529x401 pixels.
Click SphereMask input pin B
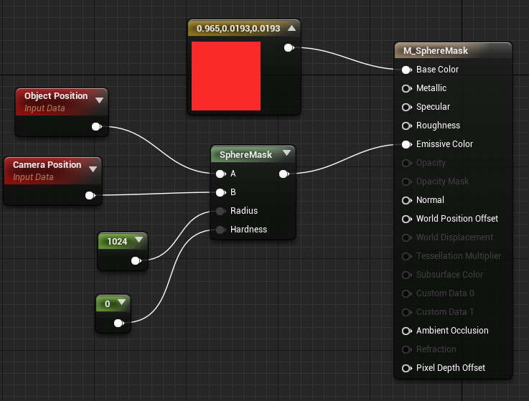coord(220,192)
